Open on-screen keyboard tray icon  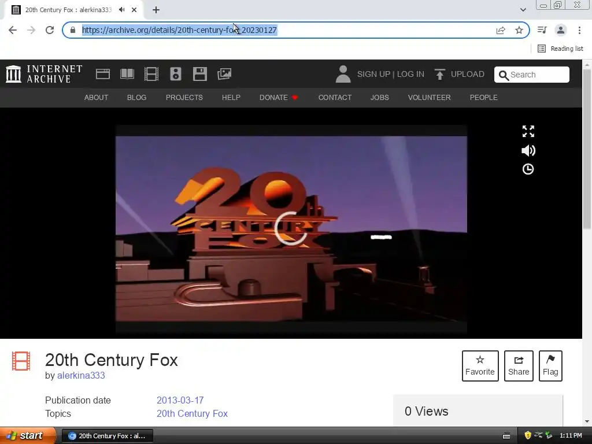[506, 436]
